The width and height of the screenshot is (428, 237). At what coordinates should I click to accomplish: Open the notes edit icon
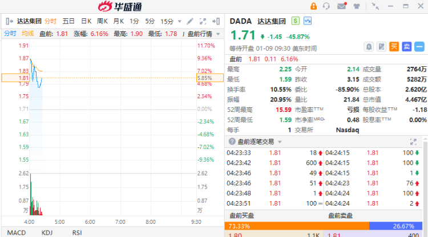click(x=381, y=47)
